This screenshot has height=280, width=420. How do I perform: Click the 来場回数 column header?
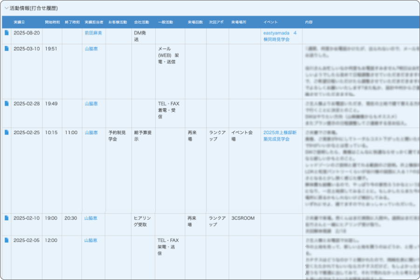(195, 22)
